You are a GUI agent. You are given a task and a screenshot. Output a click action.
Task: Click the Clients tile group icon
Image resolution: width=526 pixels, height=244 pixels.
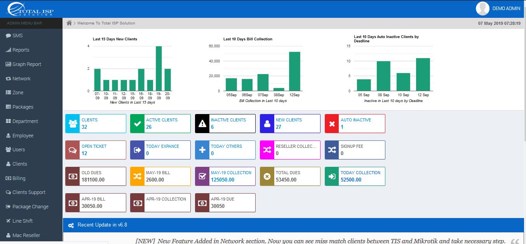pyautogui.click(x=73, y=124)
